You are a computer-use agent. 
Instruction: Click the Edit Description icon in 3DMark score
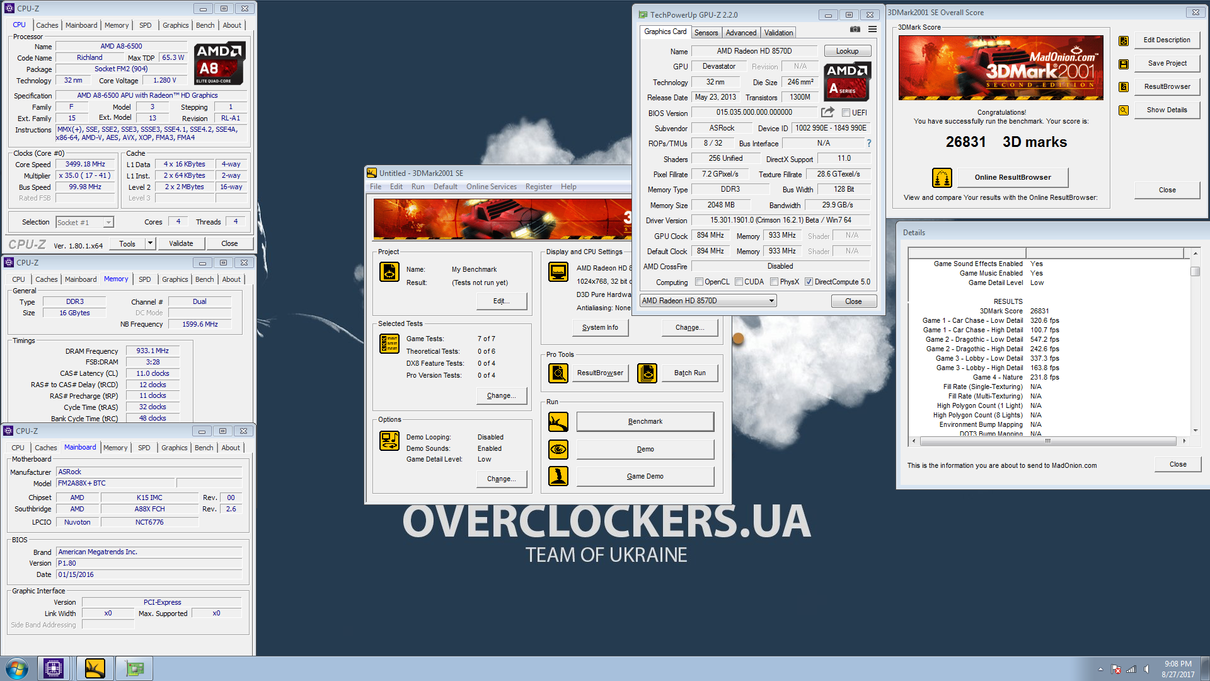1124,40
